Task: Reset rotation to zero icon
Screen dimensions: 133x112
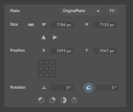Action: click(74, 100)
